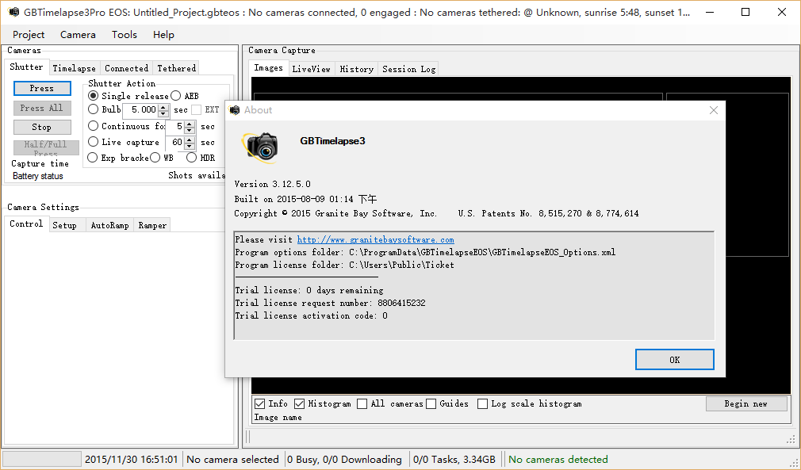Click 'Version 3.12.5.0' text
This screenshot has width=801, height=470.
pos(272,184)
